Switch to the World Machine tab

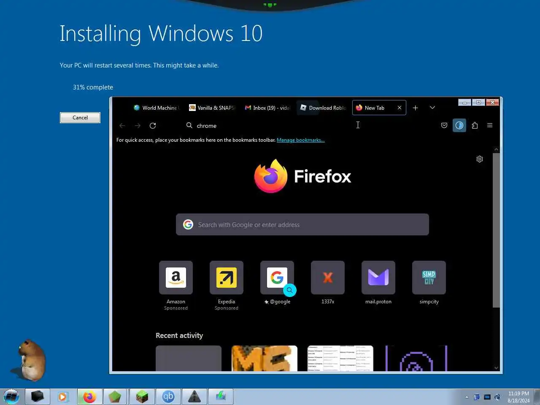coord(156,108)
